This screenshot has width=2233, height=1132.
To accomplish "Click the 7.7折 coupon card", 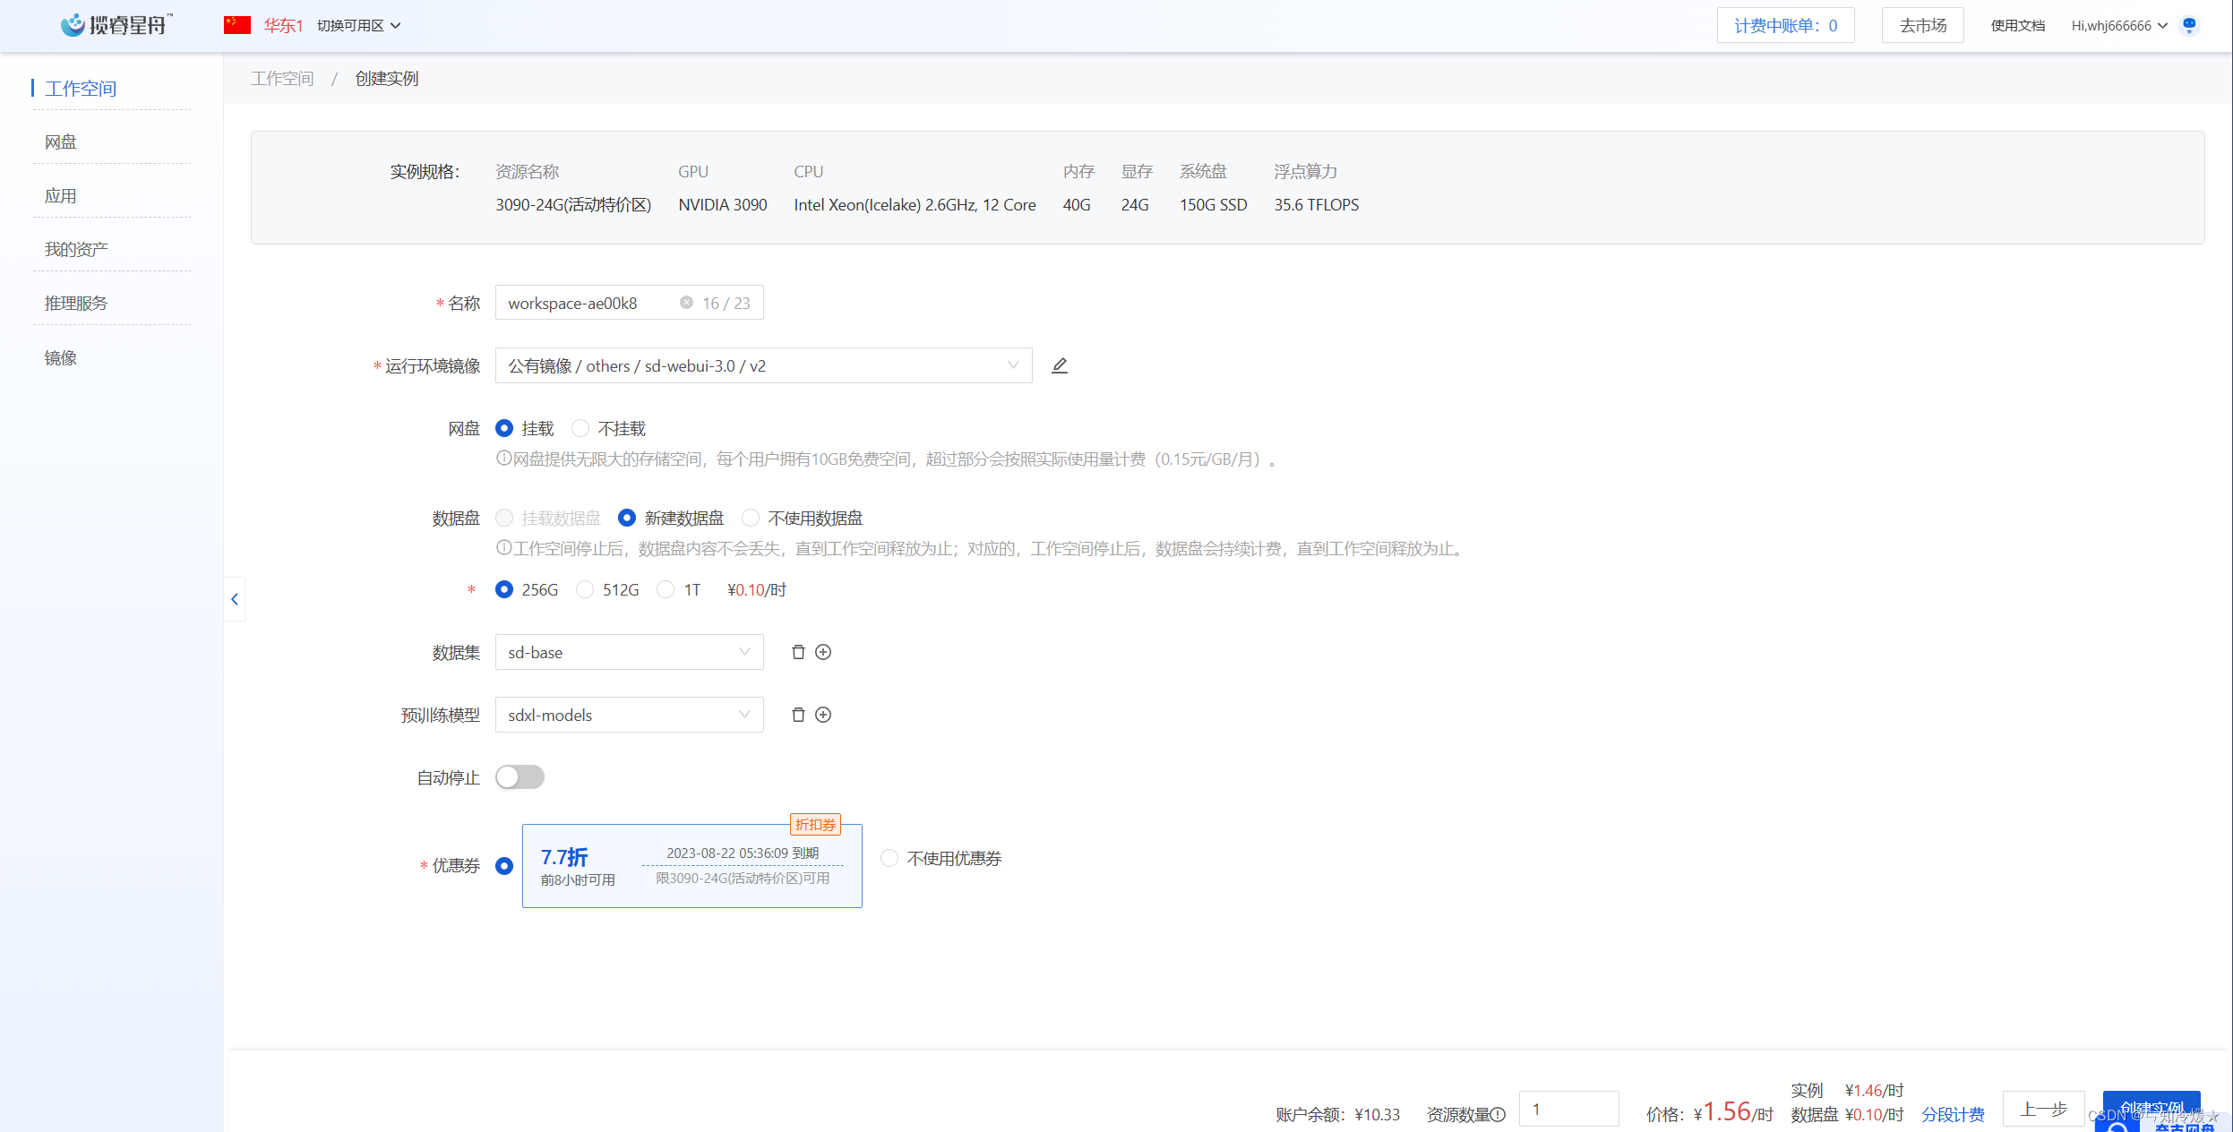I will point(692,866).
